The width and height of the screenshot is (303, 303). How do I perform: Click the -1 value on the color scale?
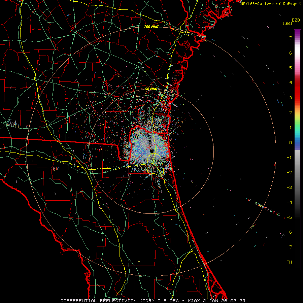[x=289, y=158]
